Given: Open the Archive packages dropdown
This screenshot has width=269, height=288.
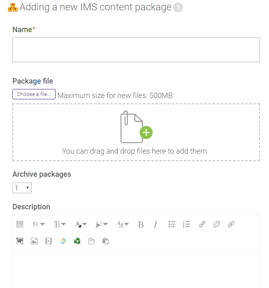Looking at the screenshot, I should (x=22, y=188).
